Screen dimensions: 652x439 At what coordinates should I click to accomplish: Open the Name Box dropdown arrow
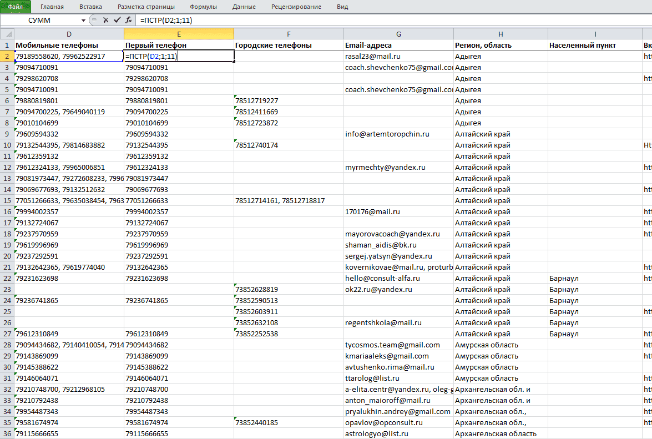pos(84,21)
